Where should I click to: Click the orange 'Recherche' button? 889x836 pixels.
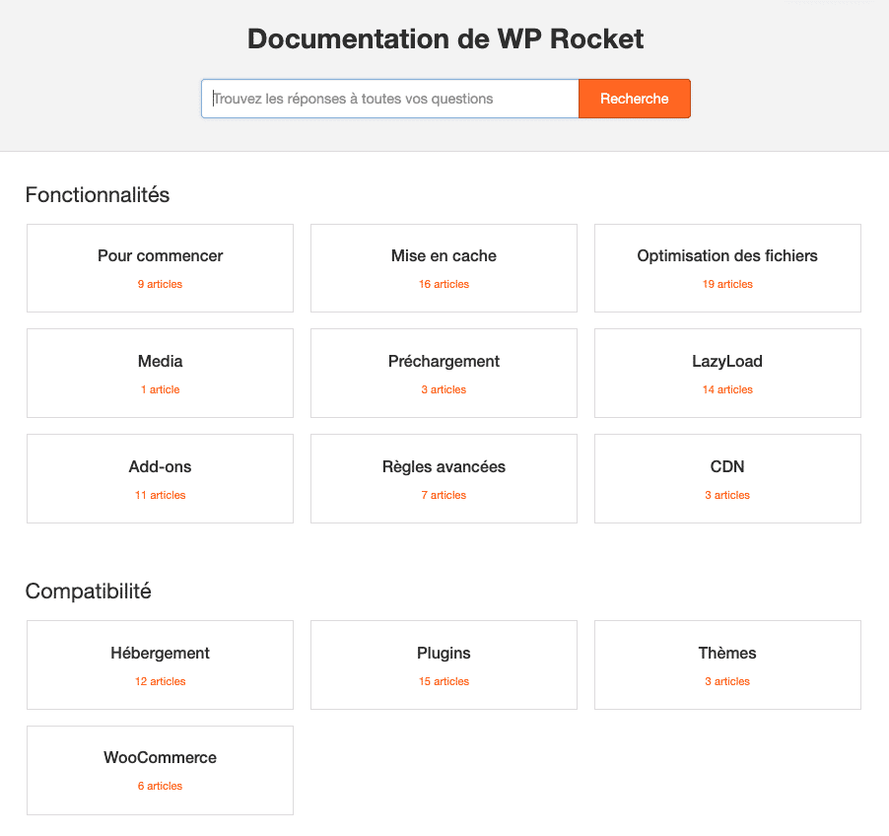pos(634,99)
